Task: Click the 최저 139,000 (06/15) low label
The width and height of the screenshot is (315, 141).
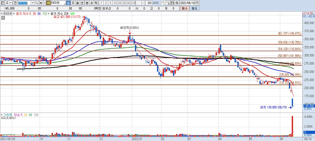Action: coord(274,107)
